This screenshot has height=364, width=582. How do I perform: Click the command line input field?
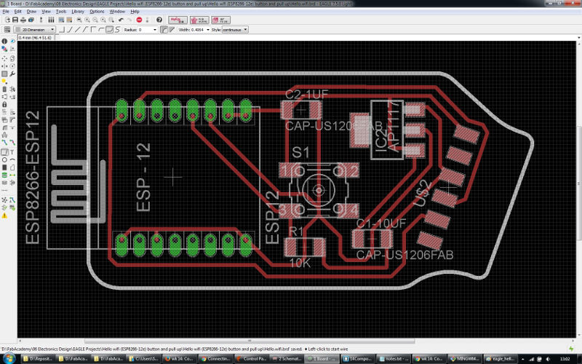(316, 38)
